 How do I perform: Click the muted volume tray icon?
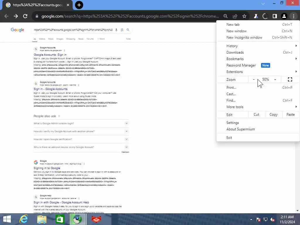[272, 219]
